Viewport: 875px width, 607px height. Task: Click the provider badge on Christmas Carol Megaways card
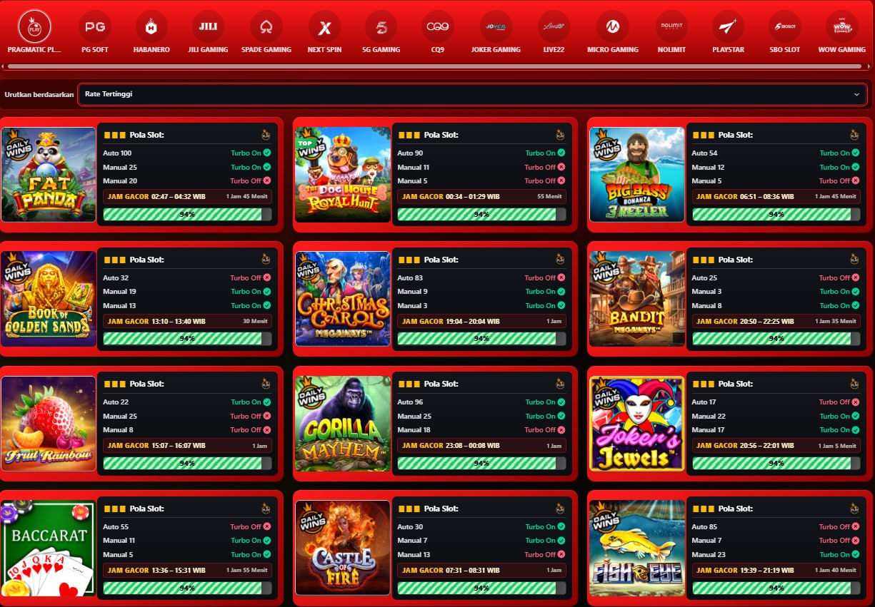click(561, 260)
